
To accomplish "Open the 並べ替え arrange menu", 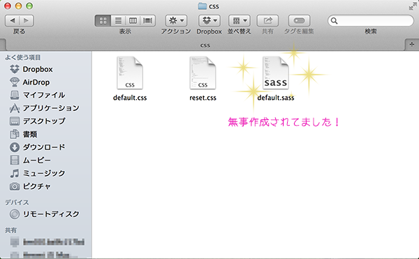I will click(x=240, y=20).
